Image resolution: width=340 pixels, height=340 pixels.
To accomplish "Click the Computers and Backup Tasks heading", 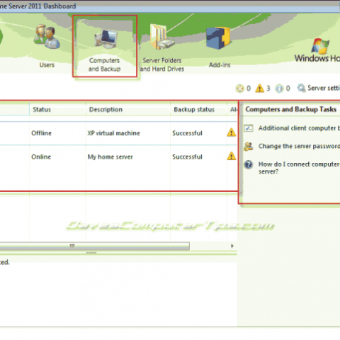I will pyautogui.click(x=291, y=109).
